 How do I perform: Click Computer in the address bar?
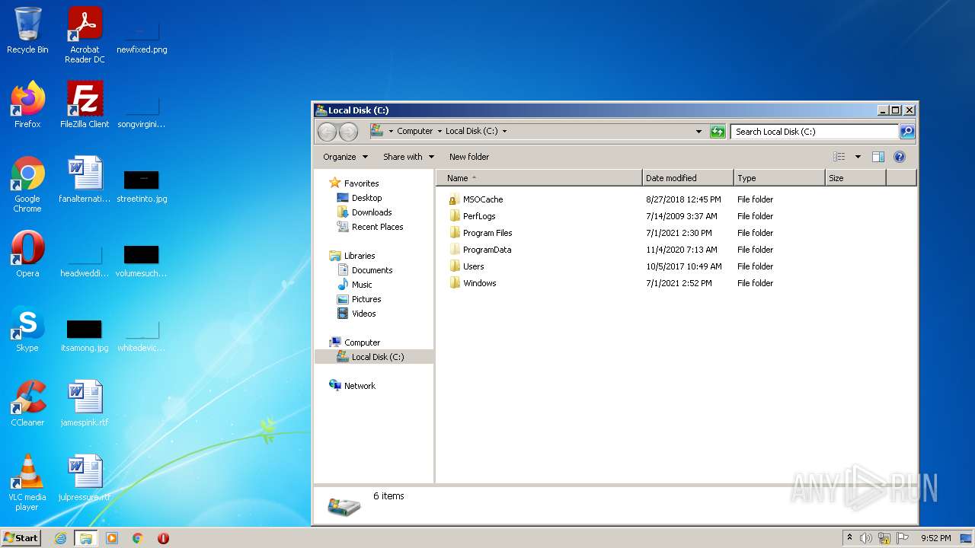pyautogui.click(x=414, y=131)
